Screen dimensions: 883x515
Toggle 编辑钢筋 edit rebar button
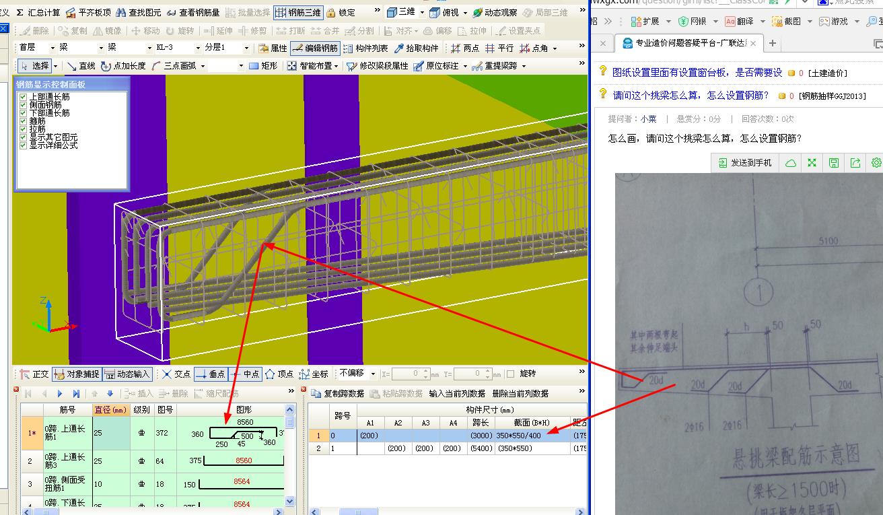(x=315, y=48)
